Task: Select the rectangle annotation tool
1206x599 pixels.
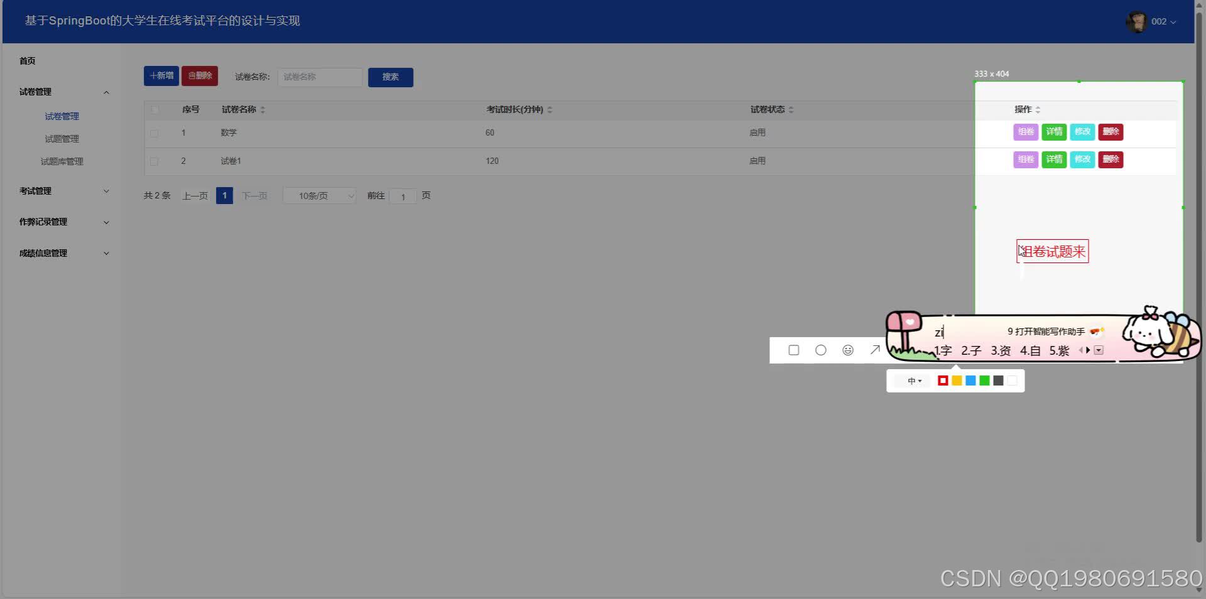Action: click(793, 350)
